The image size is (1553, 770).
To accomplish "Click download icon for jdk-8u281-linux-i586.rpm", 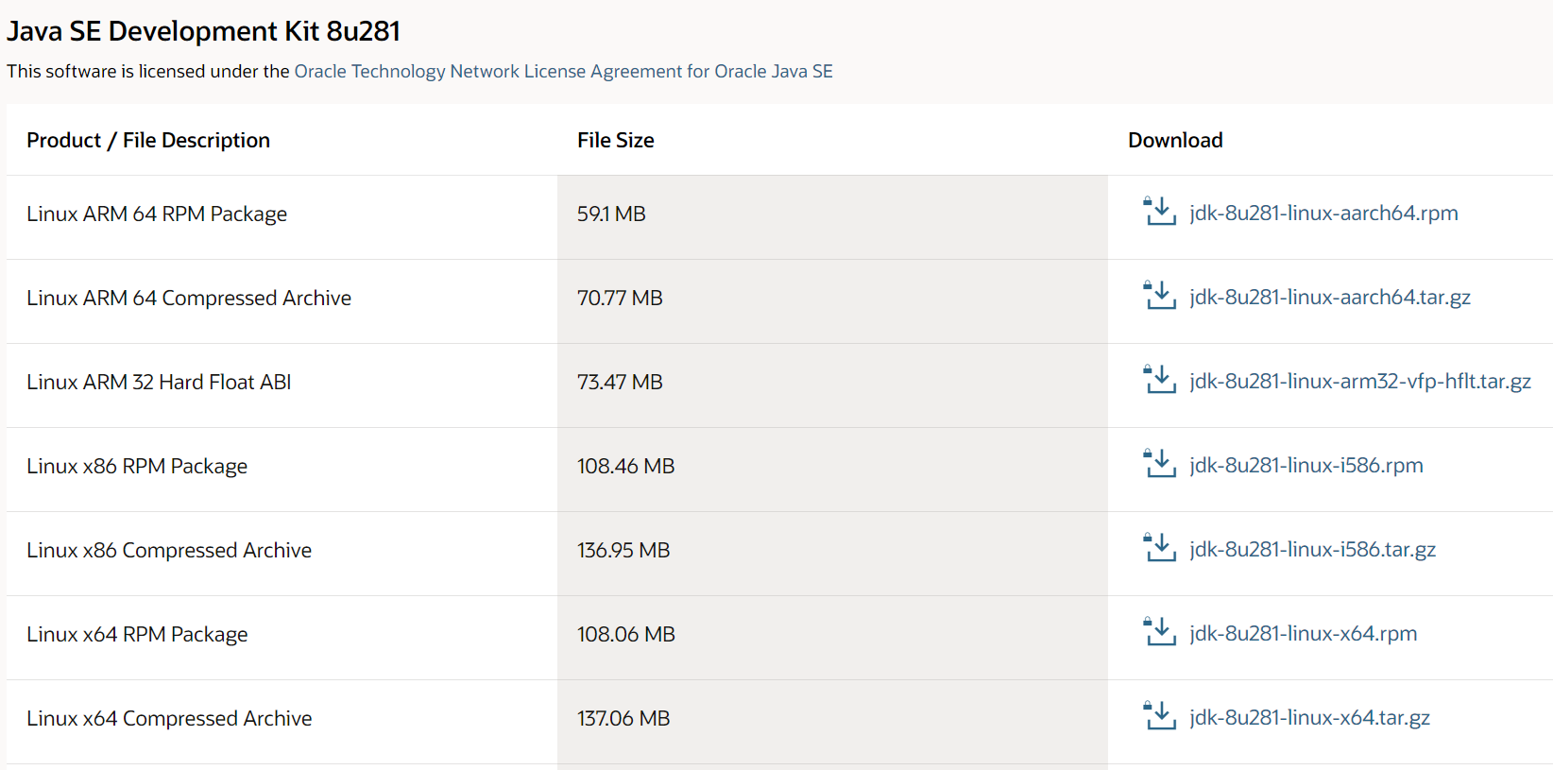I will pos(1159,464).
